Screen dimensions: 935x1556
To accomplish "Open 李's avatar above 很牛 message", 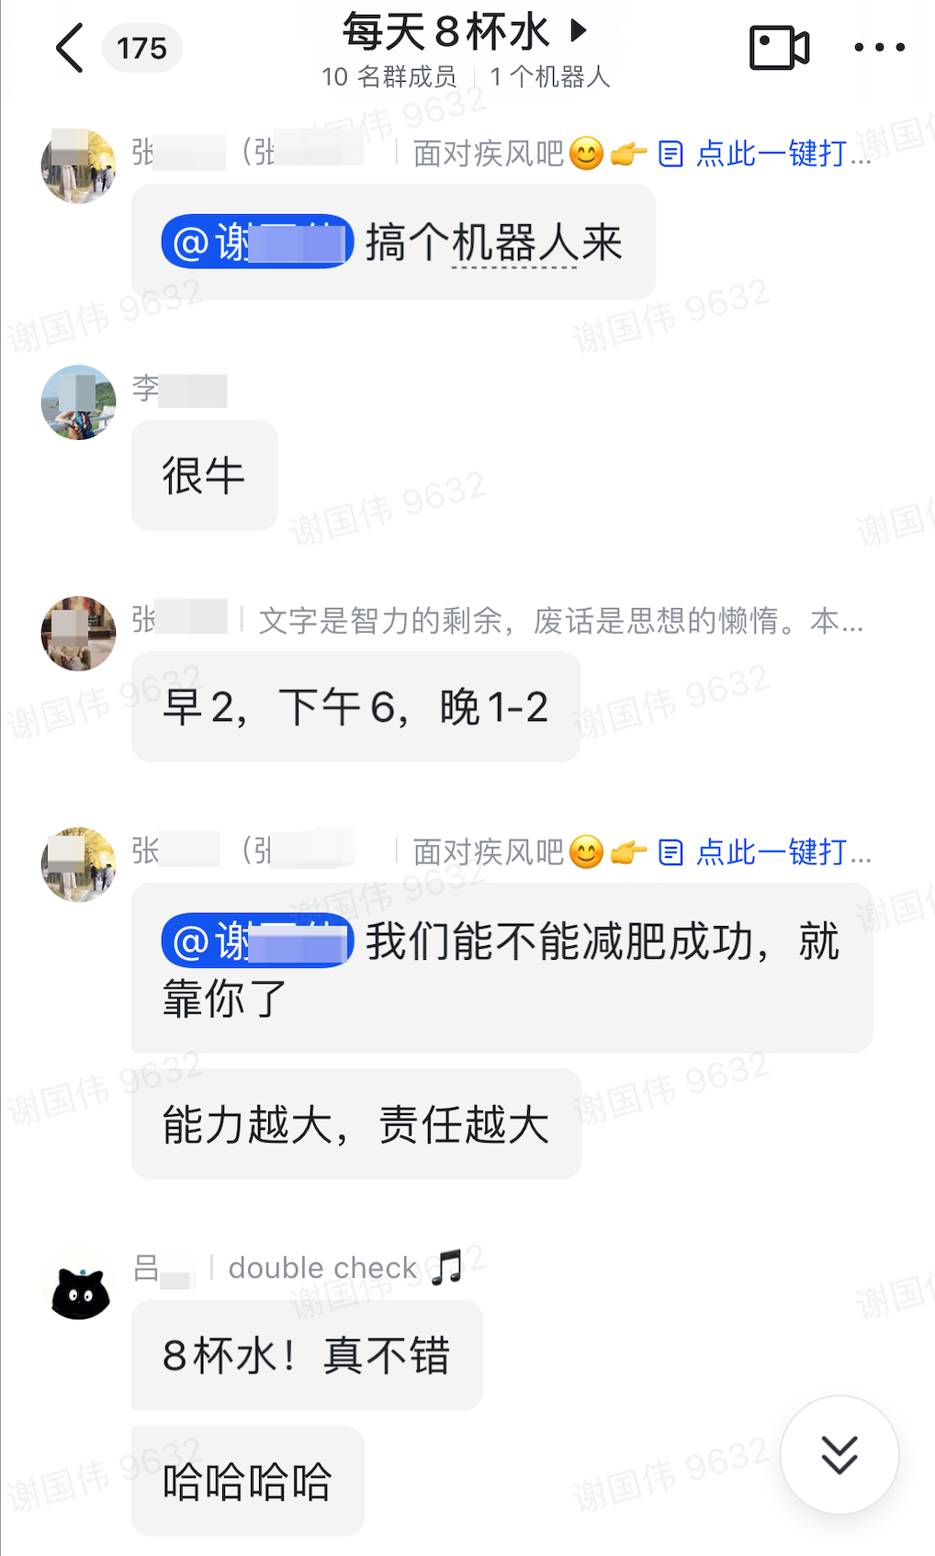I will tap(79, 402).
